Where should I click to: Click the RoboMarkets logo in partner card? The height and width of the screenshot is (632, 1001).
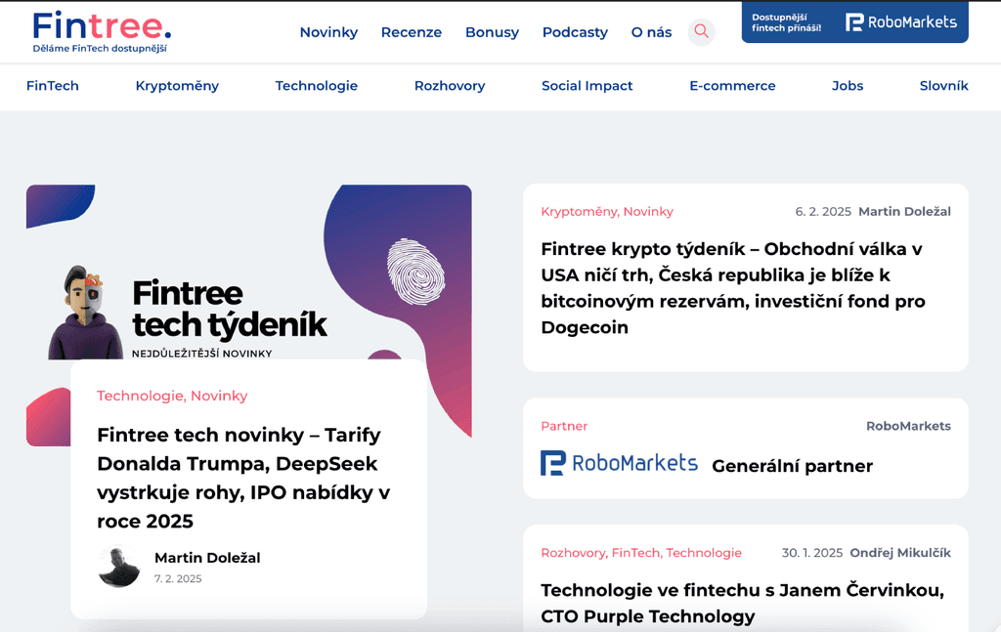(619, 463)
